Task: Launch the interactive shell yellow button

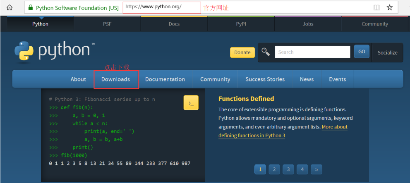Action: (191, 102)
